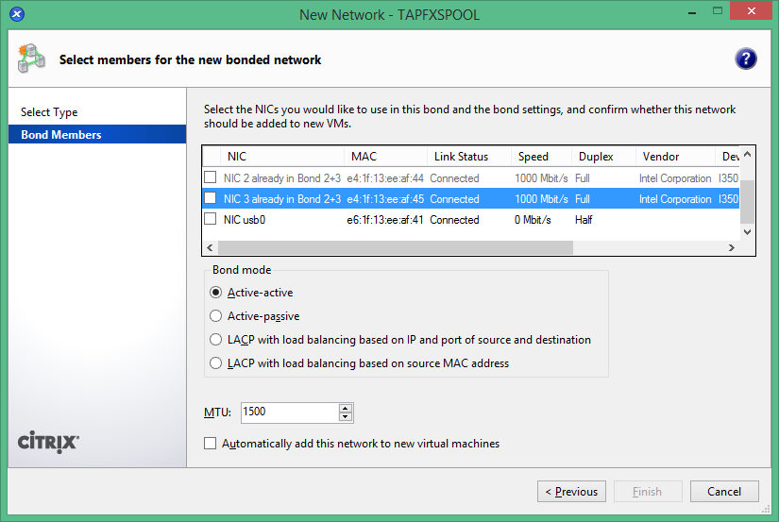The width and height of the screenshot is (779, 522).
Task: Click the XenCenter title bar icon
Action: [17, 14]
